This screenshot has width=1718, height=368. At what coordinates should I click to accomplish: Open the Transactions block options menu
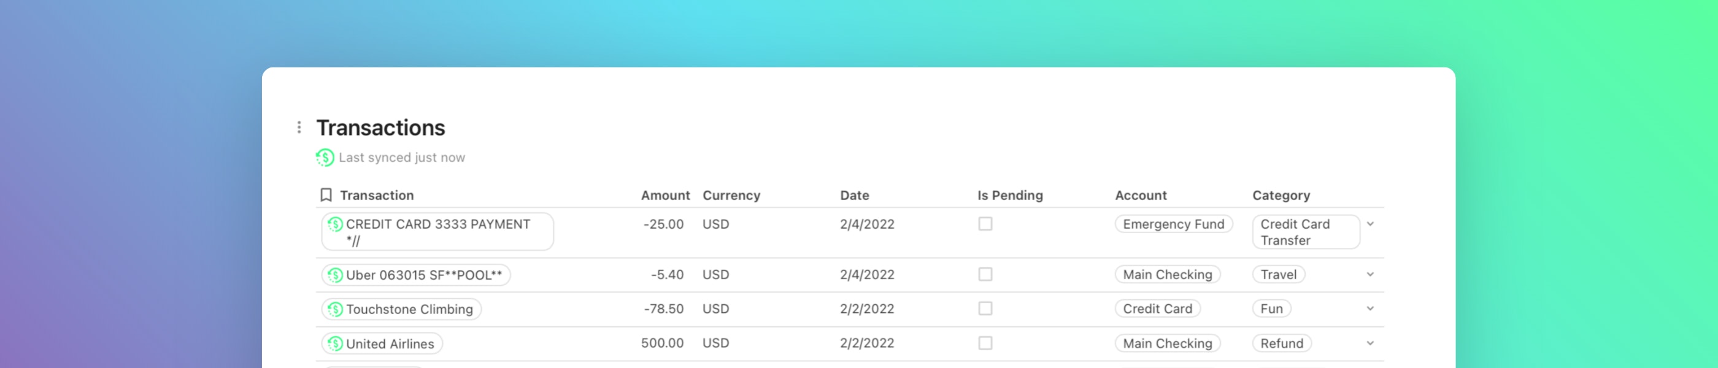pyautogui.click(x=299, y=128)
